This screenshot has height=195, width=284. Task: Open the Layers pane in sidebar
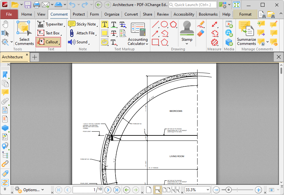[x=5, y=128]
